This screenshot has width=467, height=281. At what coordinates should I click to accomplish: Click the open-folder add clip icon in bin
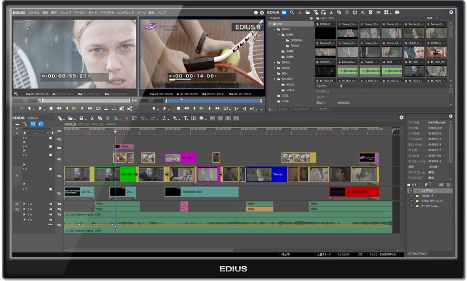point(307,12)
